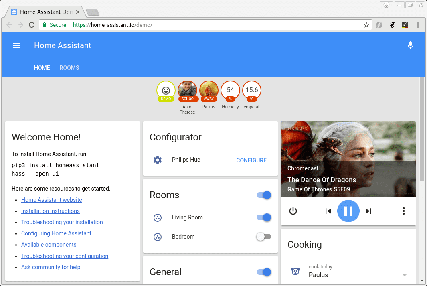Click the CONFIGURE button for Philips Hue
Screen dimensions: 427x286
tap(251, 160)
